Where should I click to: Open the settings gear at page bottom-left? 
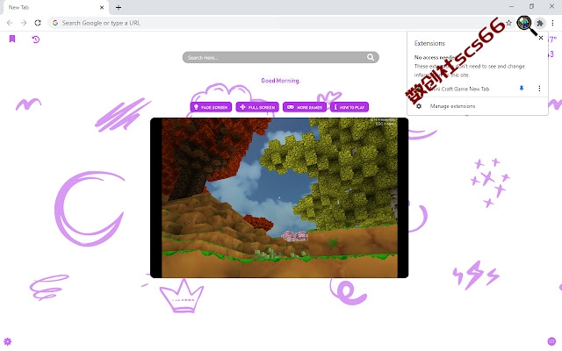tap(8, 341)
